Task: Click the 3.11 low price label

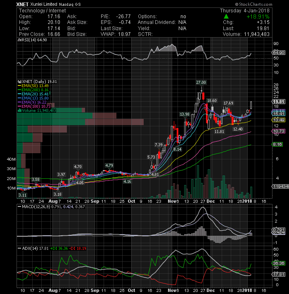Action: click(x=22, y=195)
